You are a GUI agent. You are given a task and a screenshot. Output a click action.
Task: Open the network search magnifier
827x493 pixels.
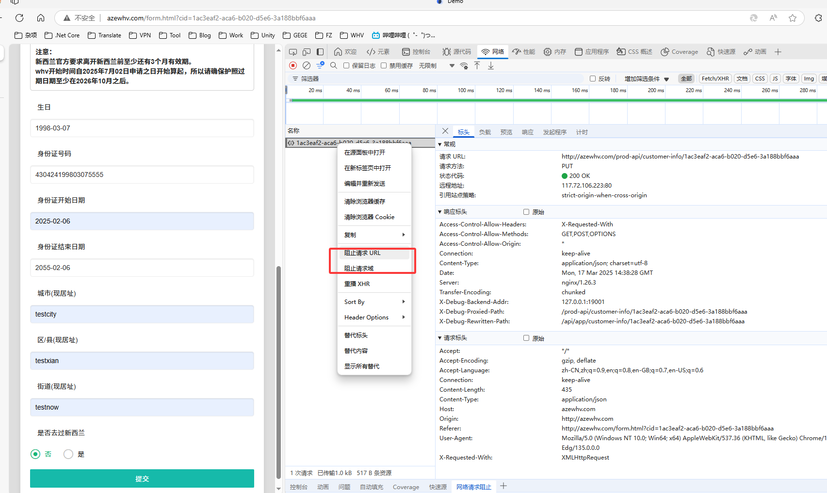(x=334, y=65)
